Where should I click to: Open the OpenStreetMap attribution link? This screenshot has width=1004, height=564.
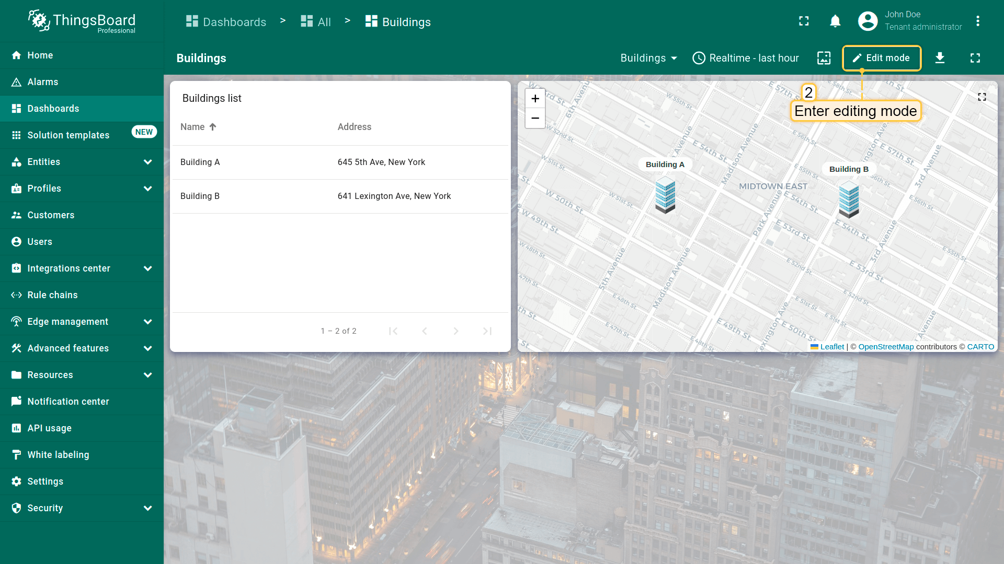pyautogui.click(x=886, y=347)
